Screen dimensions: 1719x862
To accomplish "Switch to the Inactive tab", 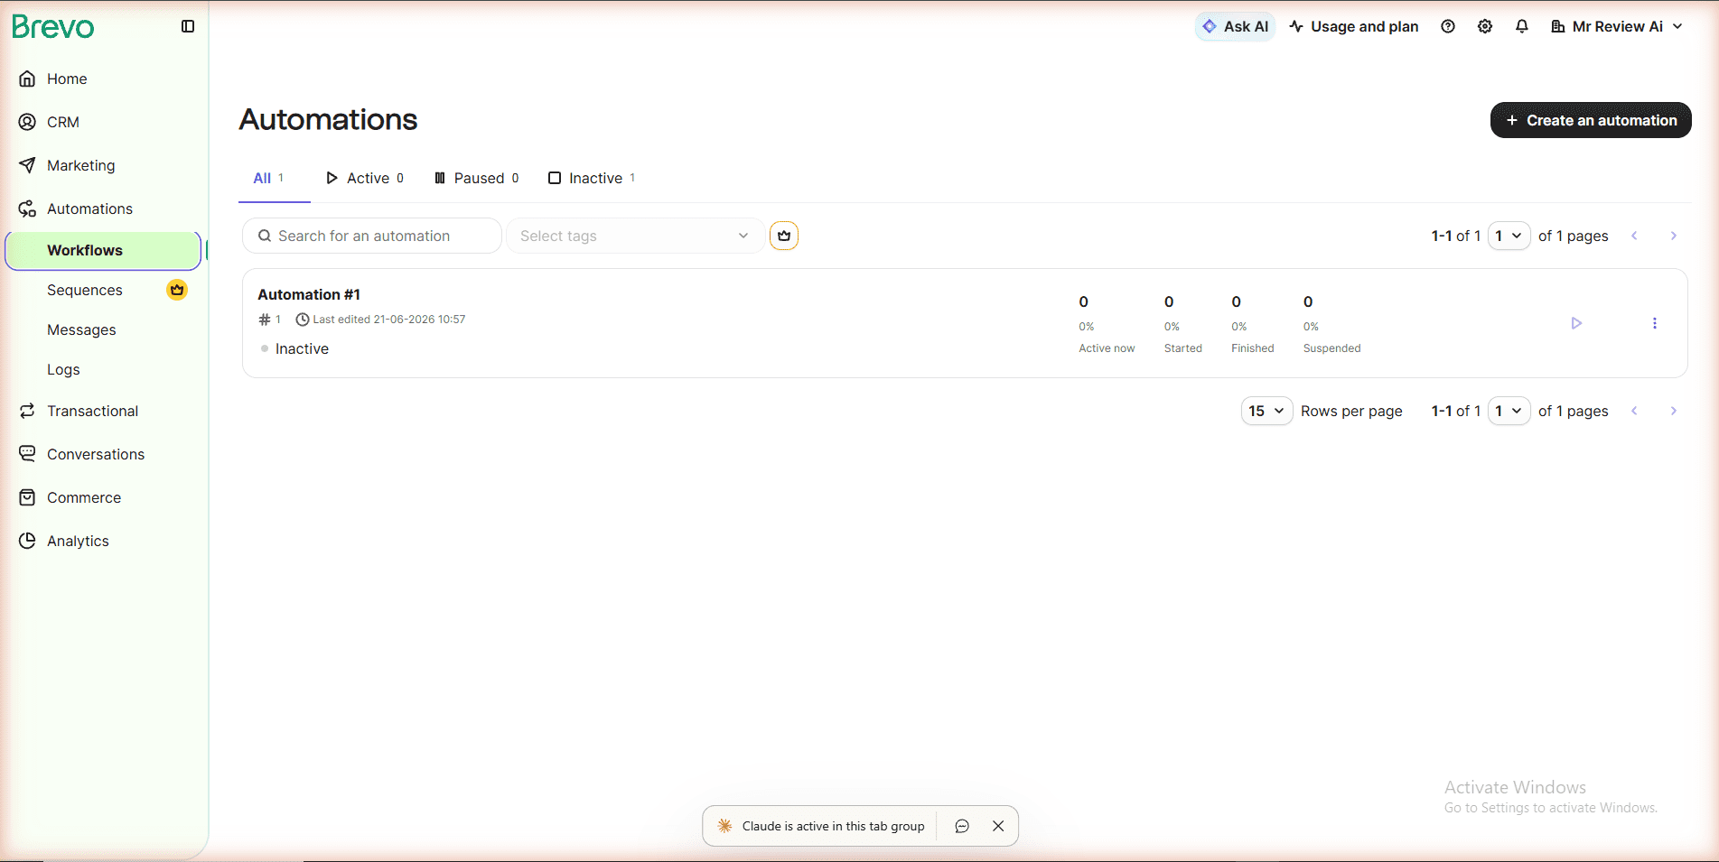I will pos(592,178).
